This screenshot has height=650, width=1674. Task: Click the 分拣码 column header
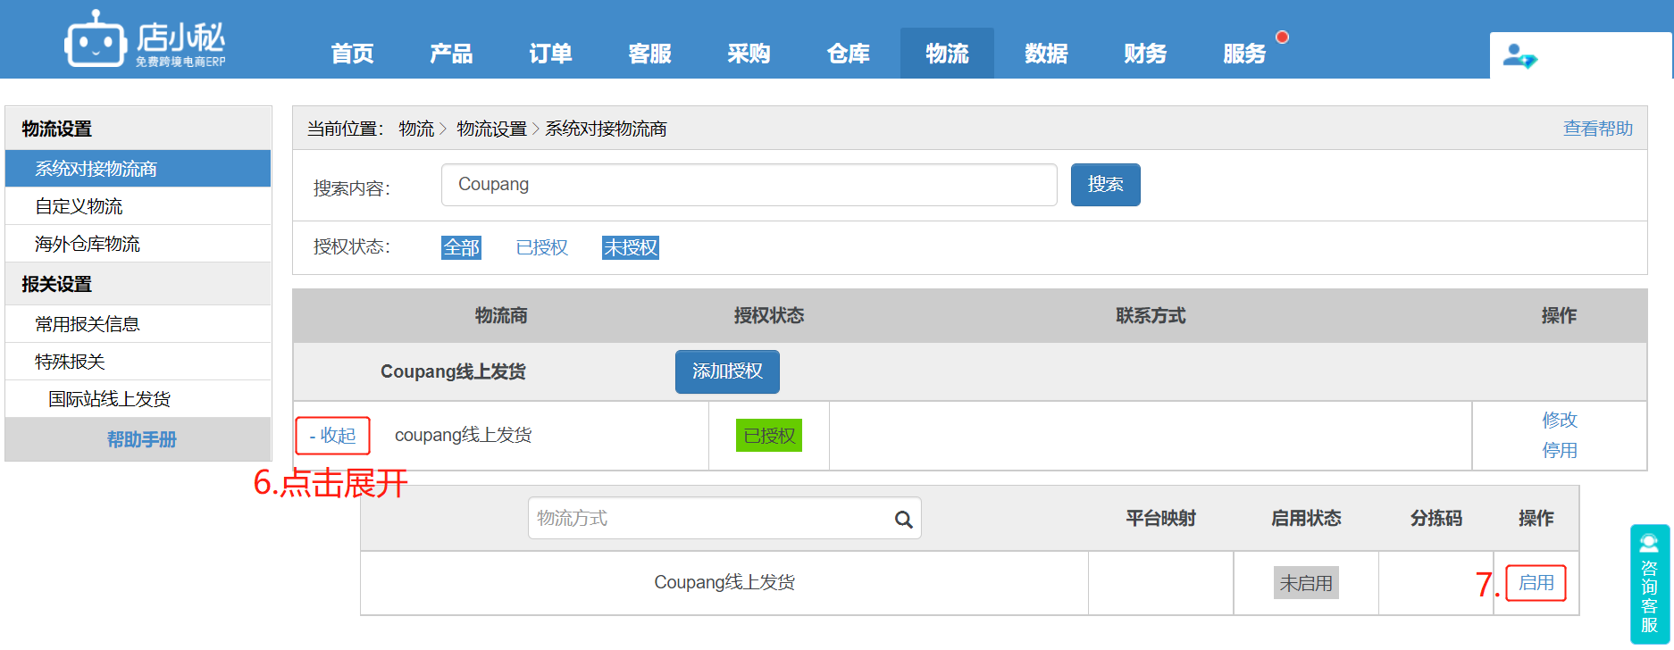click(1436, 519)
